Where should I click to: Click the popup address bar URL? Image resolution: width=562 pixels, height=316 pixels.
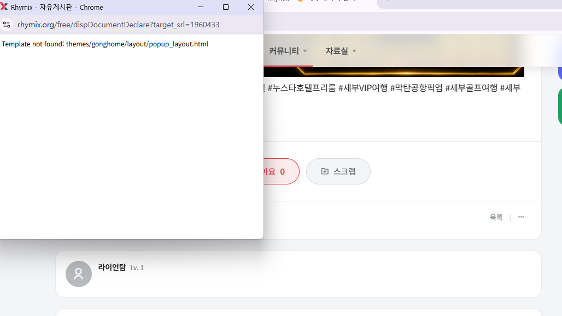[x=118, y=25]
